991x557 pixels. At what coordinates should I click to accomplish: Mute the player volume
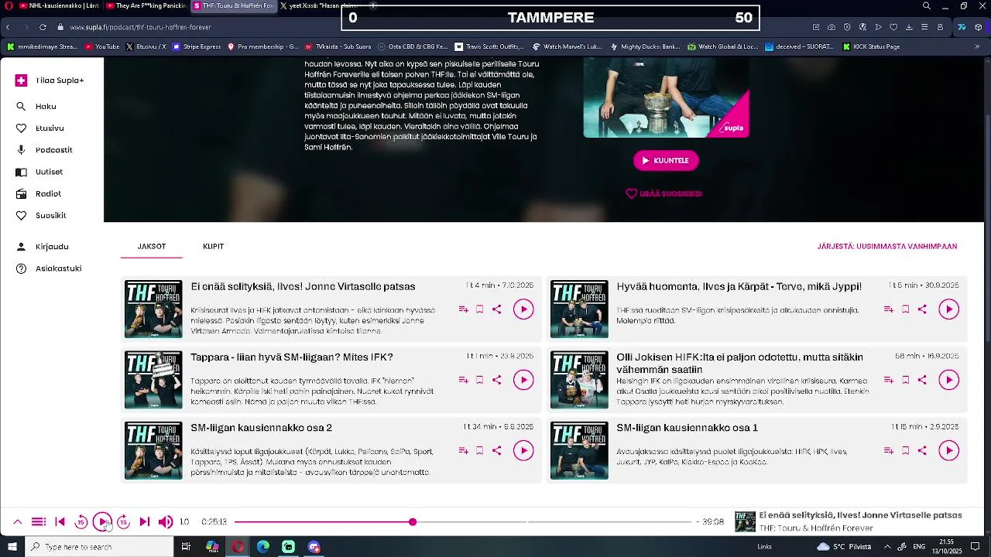(166, 522)
